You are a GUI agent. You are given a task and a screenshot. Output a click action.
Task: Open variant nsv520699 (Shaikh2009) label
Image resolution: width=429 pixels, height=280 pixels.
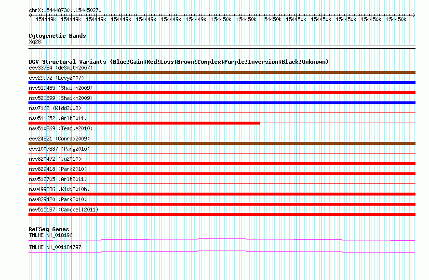tap(61, 98)
